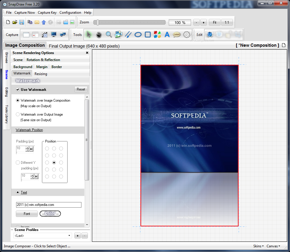The image size is (290, 252).
Task: Enable Different Y padding checkbox
Action: point(18,163)
